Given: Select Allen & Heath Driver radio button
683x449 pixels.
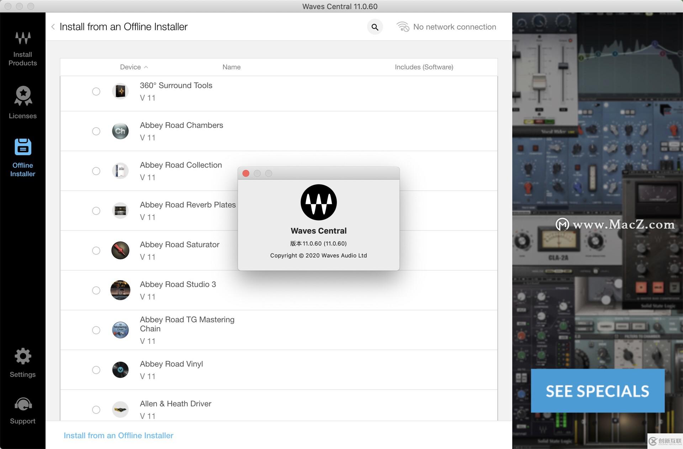Looking at the screenshot, I should point(96,410).
